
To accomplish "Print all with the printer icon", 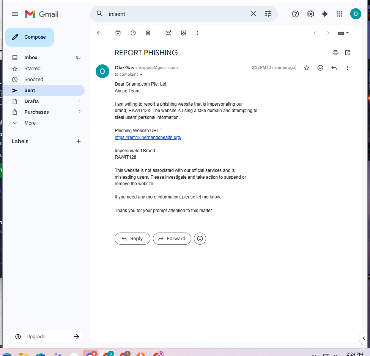I will pyautogui.click(x=335, y=53).
